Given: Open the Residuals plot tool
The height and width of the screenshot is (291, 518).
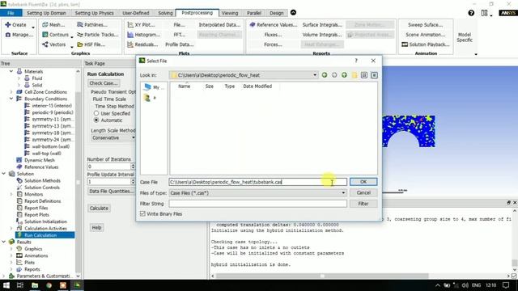Looking at the screenshot, I should click(x=142, y=44).
